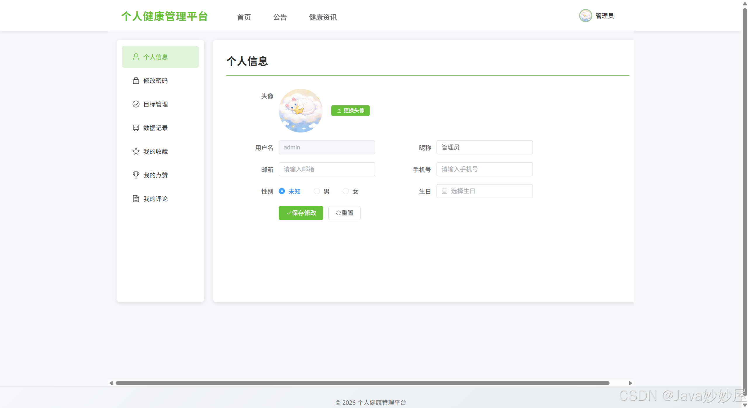Click the admin avatar icon in header
The width and height of the screenshot is (748, 408).
coord(586,16)
